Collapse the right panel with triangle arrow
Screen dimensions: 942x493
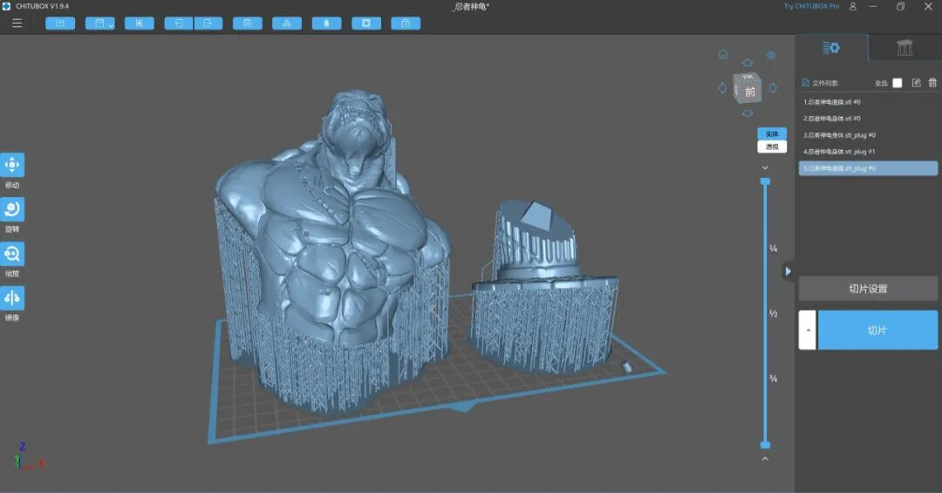coord(788,271)
